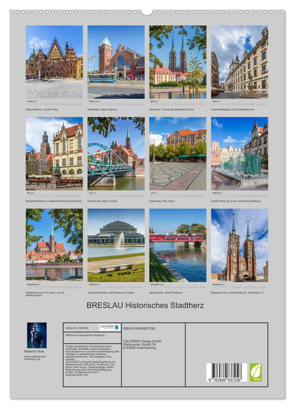
Task: Click the "Ottobrunner Straße 39" line
Action: [x=139, y=344]
